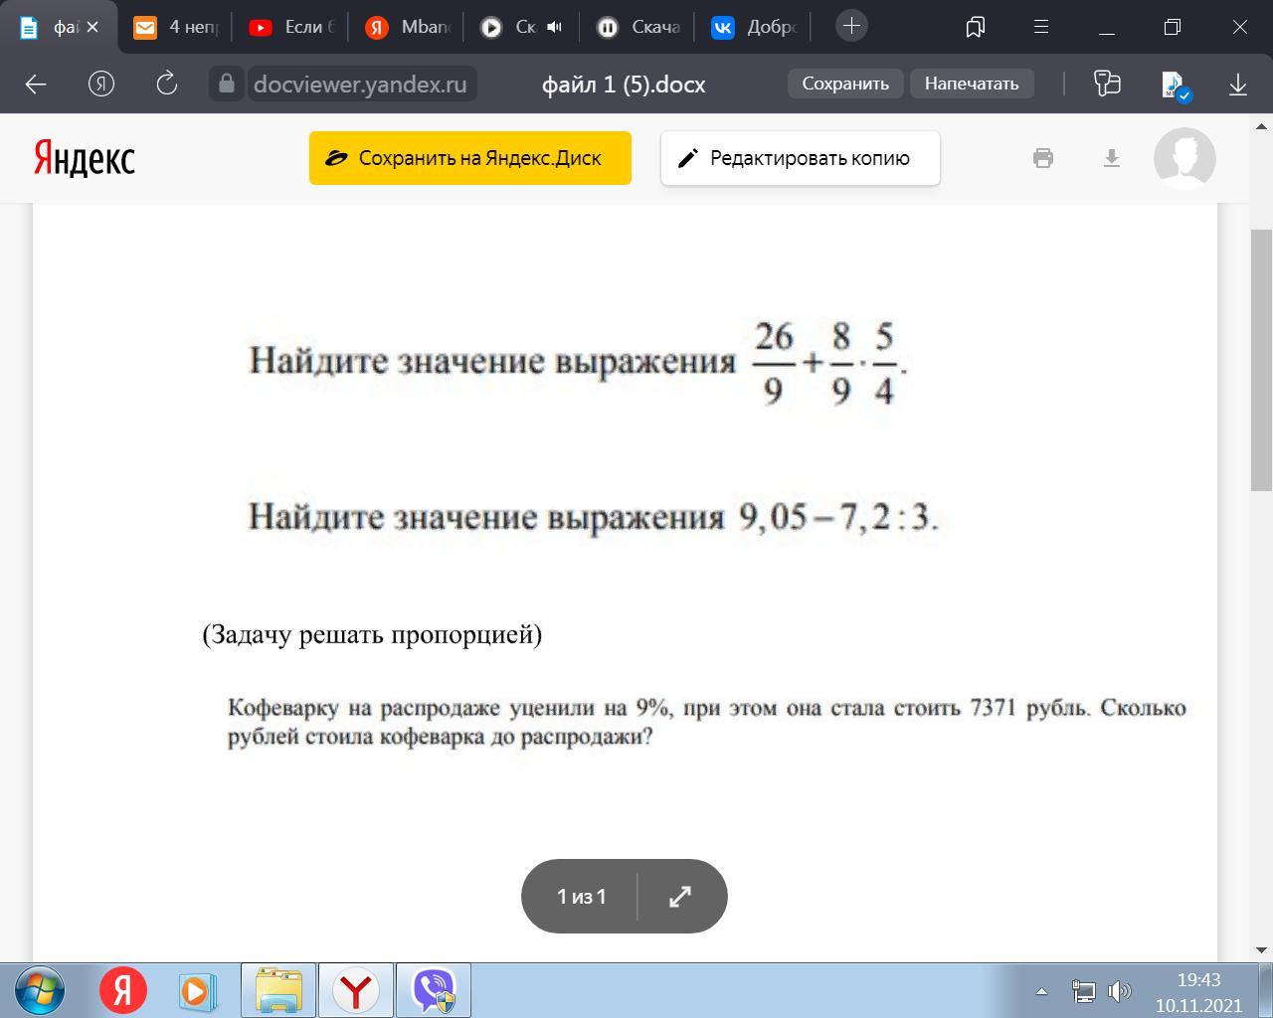Open the volume control tray icon
This screenshot has height=1018, width=1273.
click(1120, 991)
